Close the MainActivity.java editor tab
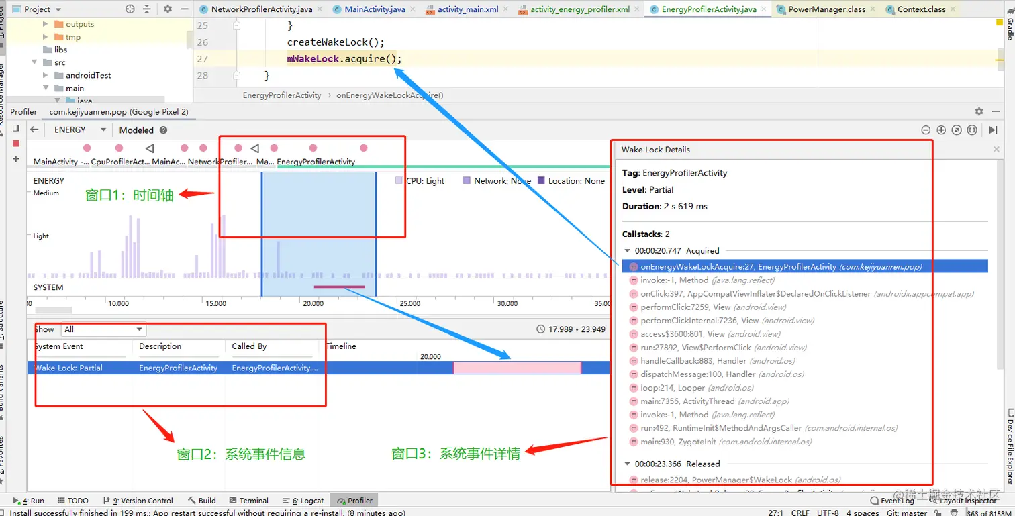Screen dimensions: 1015x516 click(x=413, y=9)
